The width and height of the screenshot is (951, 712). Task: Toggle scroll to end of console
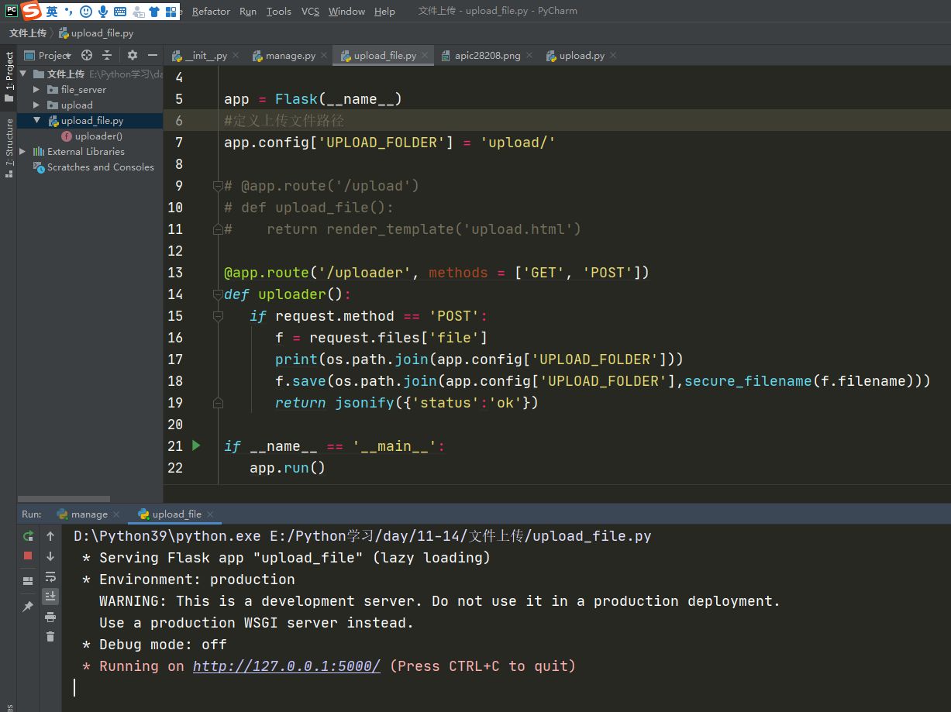click(50, 596)
